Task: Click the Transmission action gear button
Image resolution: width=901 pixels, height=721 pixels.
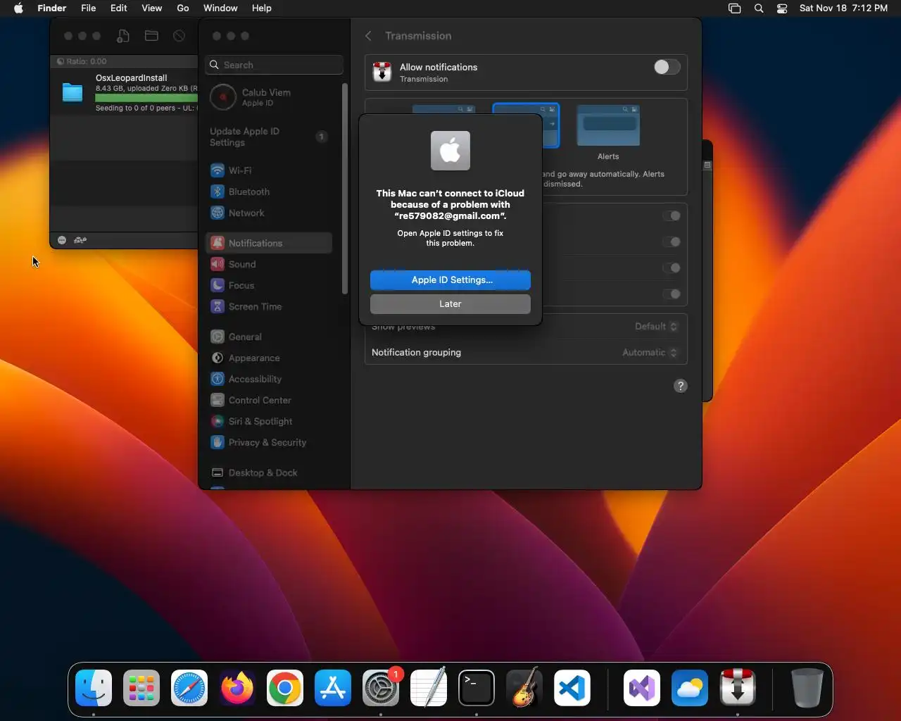Action: [62, 240]
